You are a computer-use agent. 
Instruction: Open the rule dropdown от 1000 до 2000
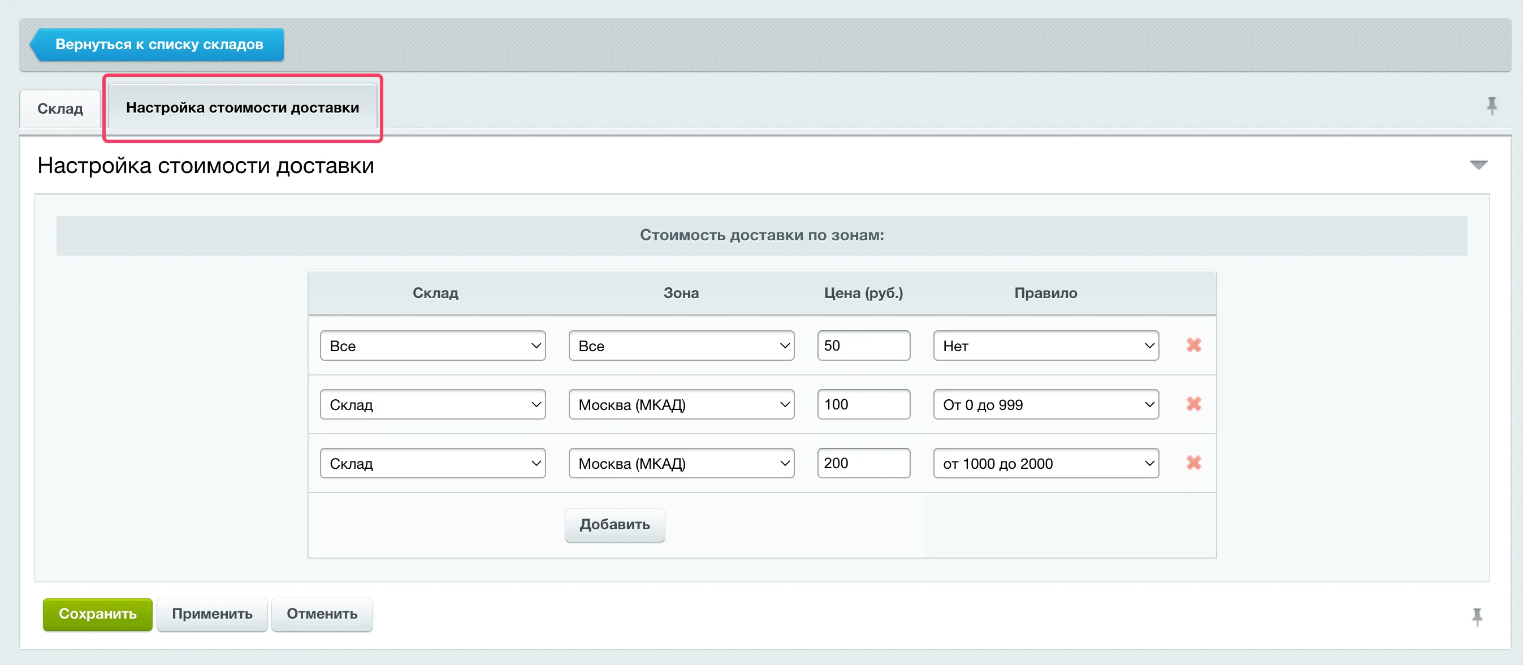click(x=1046, y=463)
